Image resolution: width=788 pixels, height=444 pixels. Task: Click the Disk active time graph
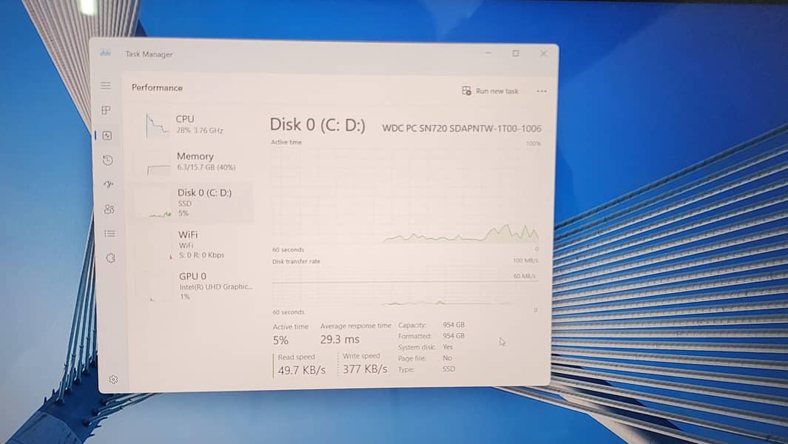tap(405, 195)
